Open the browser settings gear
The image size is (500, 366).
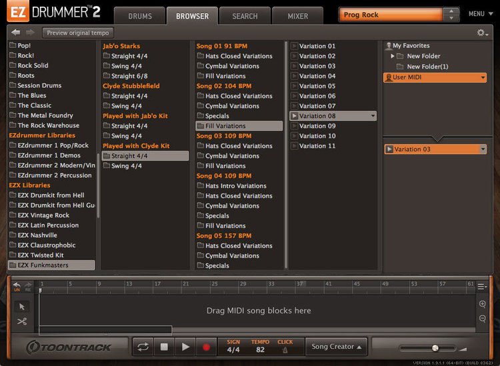pyautogui.click(x=482, y=33)
